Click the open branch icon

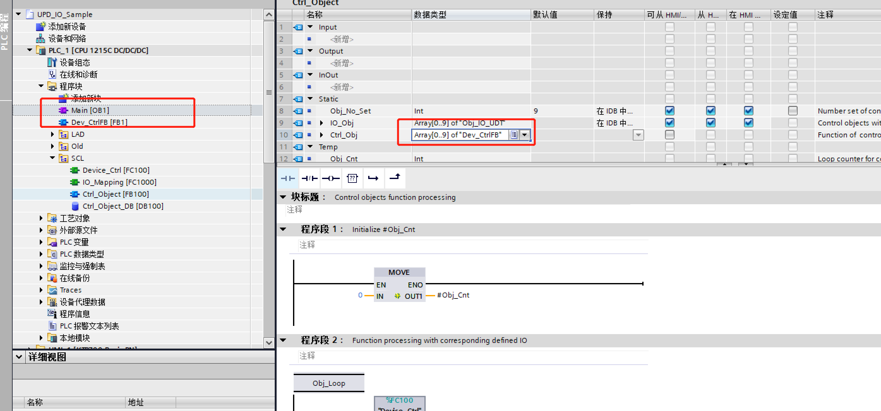[373, 178]
